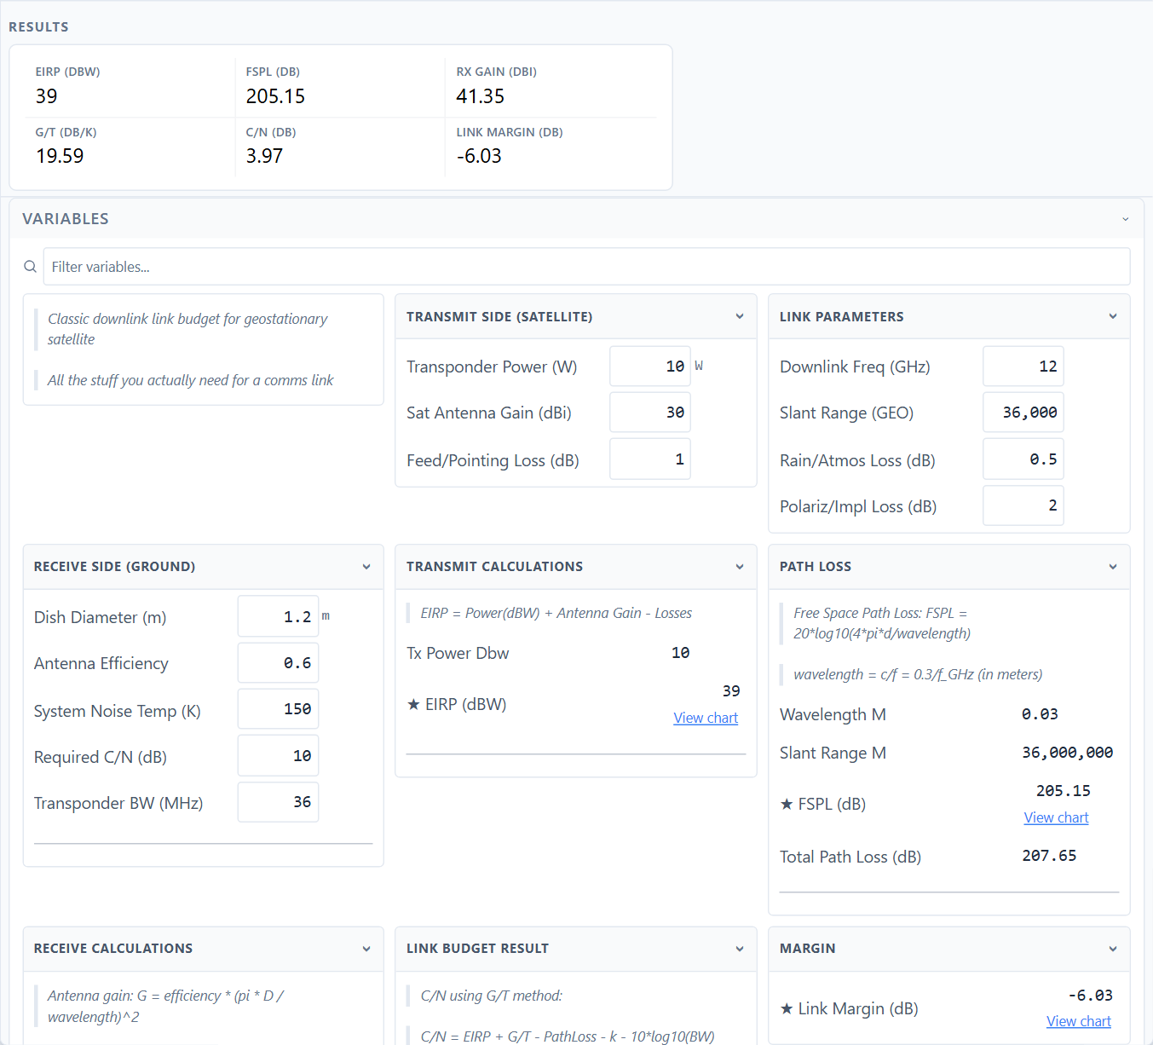The height and width of the screenshot is (1045, 1153).
Task: Open View chart link for EIRP
Action: (x=706, y=718)
